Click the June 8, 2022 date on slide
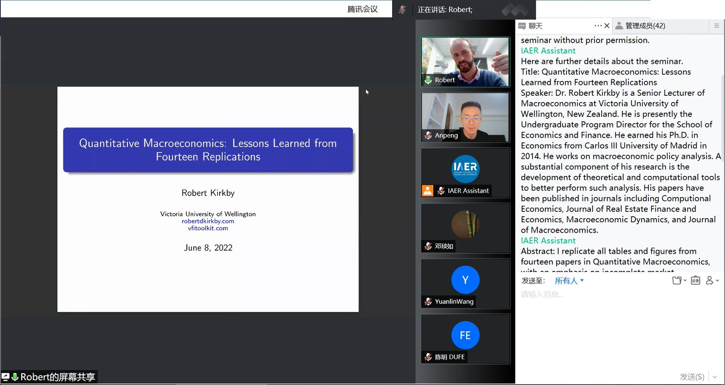 tap(208, 248)
